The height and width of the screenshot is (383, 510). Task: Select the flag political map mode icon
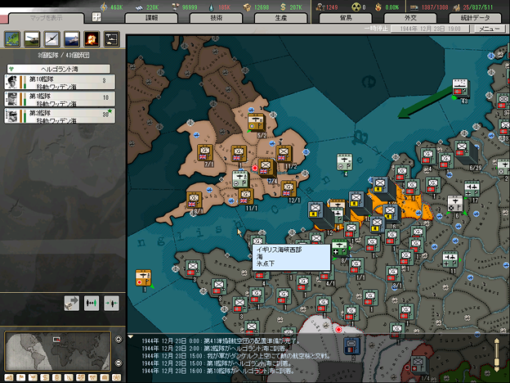pyautogui.click(x=20, y=377)
